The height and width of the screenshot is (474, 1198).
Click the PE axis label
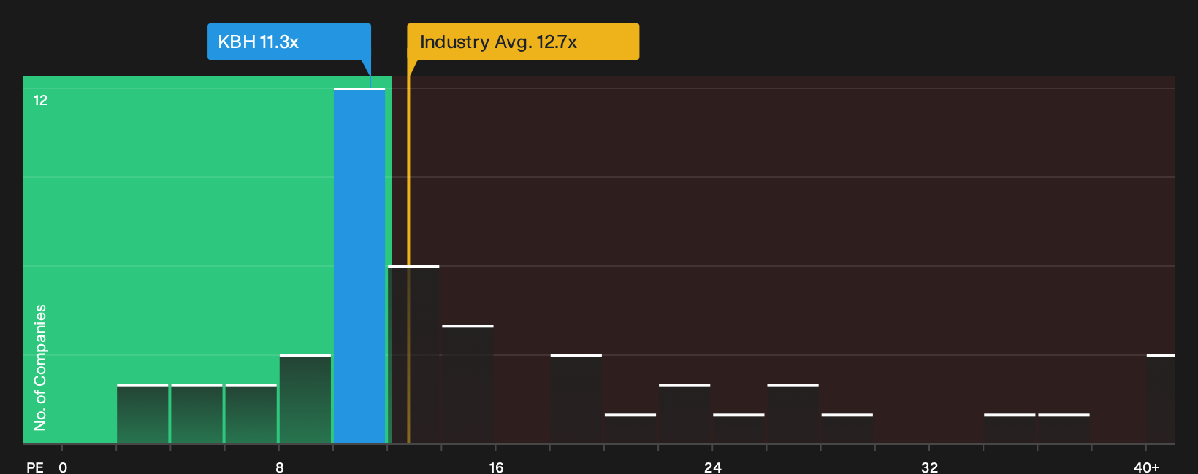click(34, 467)
